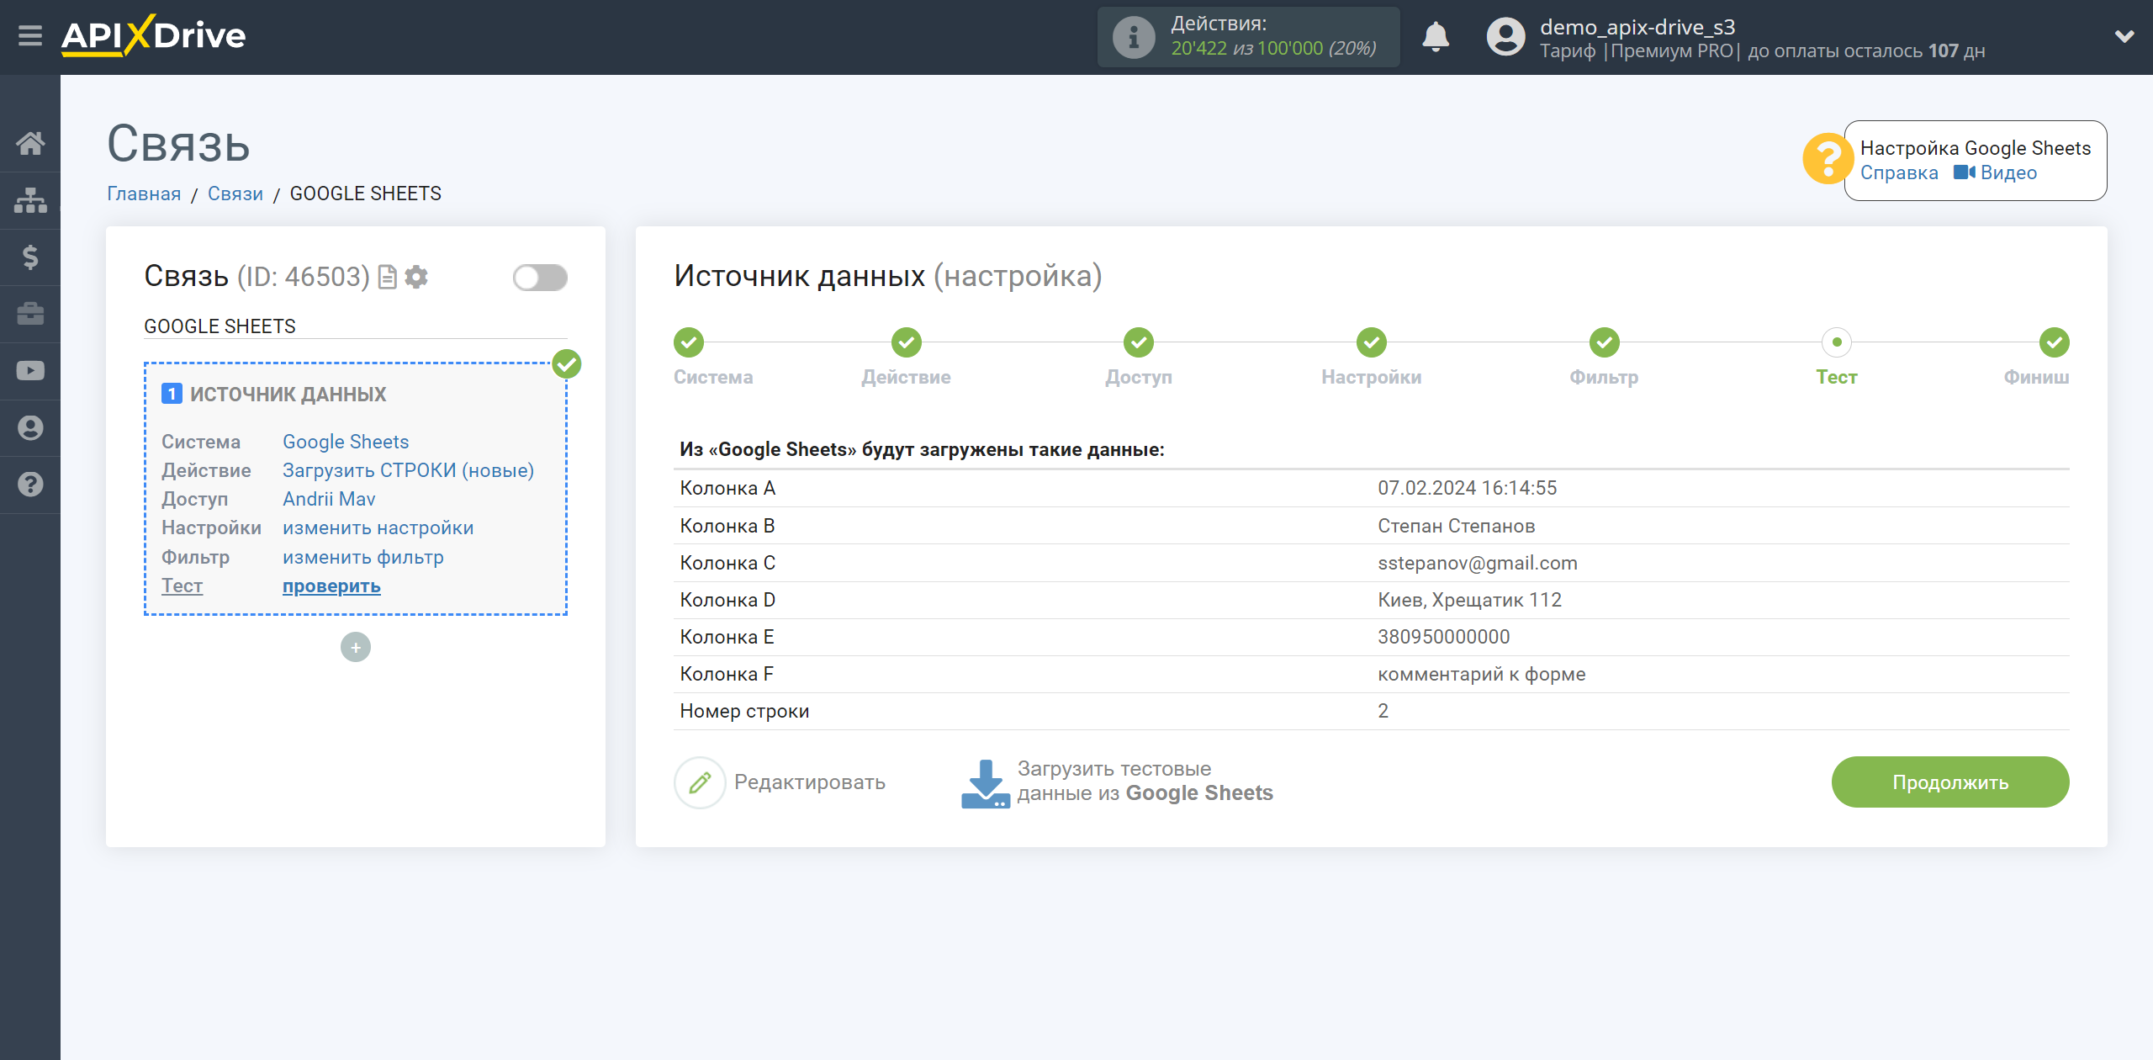Click Загрузить СТРОКИ (новые) action link

408,471
